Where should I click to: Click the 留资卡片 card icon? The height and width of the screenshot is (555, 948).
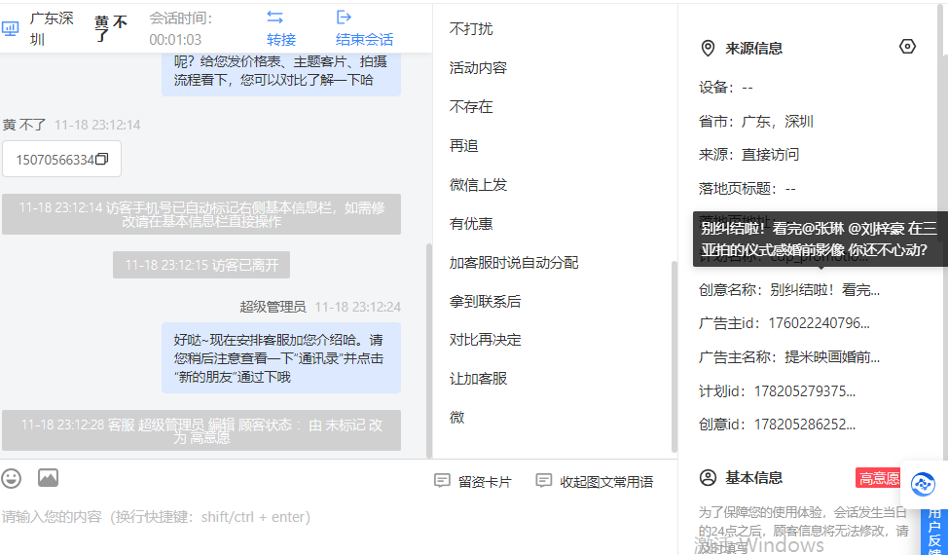tap(442, 481)
